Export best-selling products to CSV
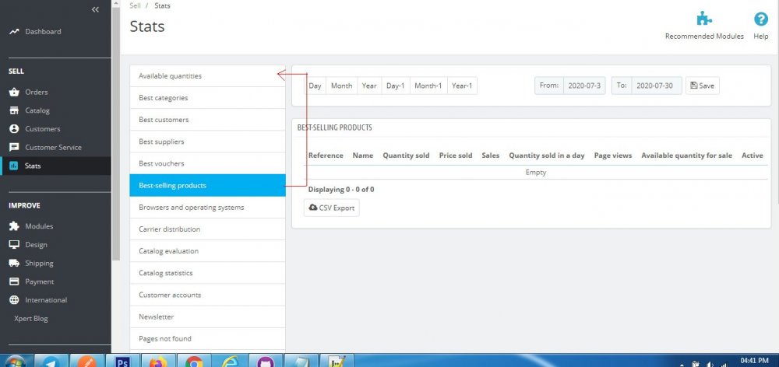Image resolution: width=779 pixels, height=367 pixels. (331, 208)
